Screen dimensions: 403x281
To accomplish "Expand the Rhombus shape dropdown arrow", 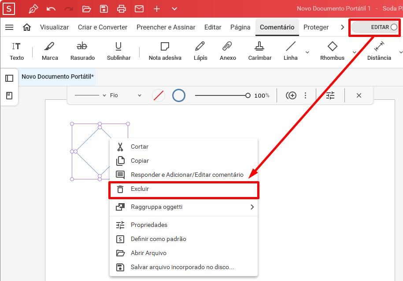I will [354, 52].
